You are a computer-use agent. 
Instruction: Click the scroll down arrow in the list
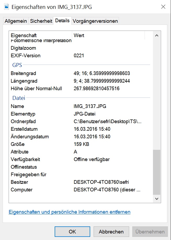pos(157,199)
